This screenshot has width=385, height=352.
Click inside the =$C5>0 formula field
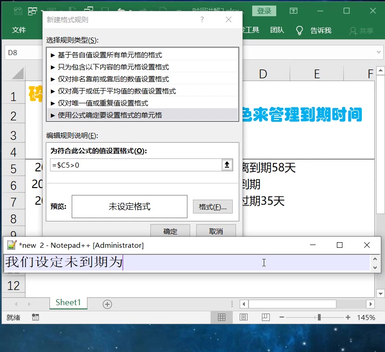click(x=134, y=165)
